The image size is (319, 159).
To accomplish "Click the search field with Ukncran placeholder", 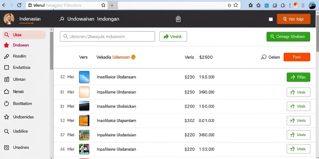I will 107,37.
